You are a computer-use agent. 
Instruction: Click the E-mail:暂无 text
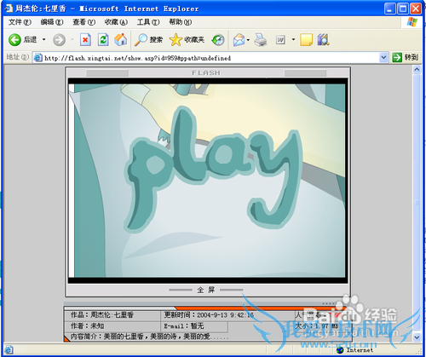click(x=184, y=325)
